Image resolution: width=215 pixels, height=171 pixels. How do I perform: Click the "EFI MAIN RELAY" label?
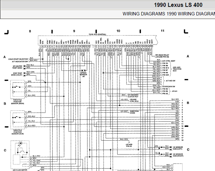pyautogui.click(x=162, y=55)
